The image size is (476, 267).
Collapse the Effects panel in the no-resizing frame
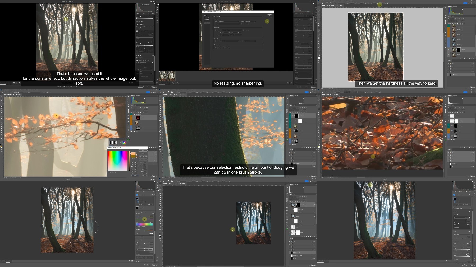(295, 58)
